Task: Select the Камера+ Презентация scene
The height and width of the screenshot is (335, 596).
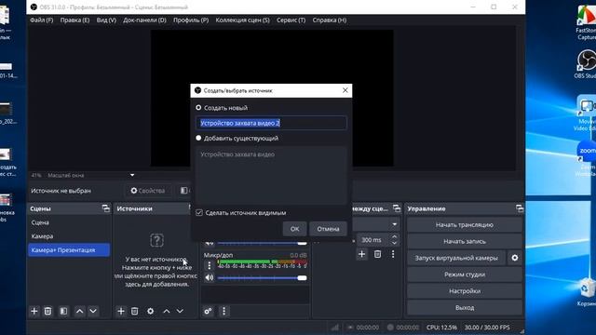Action: 68,250
